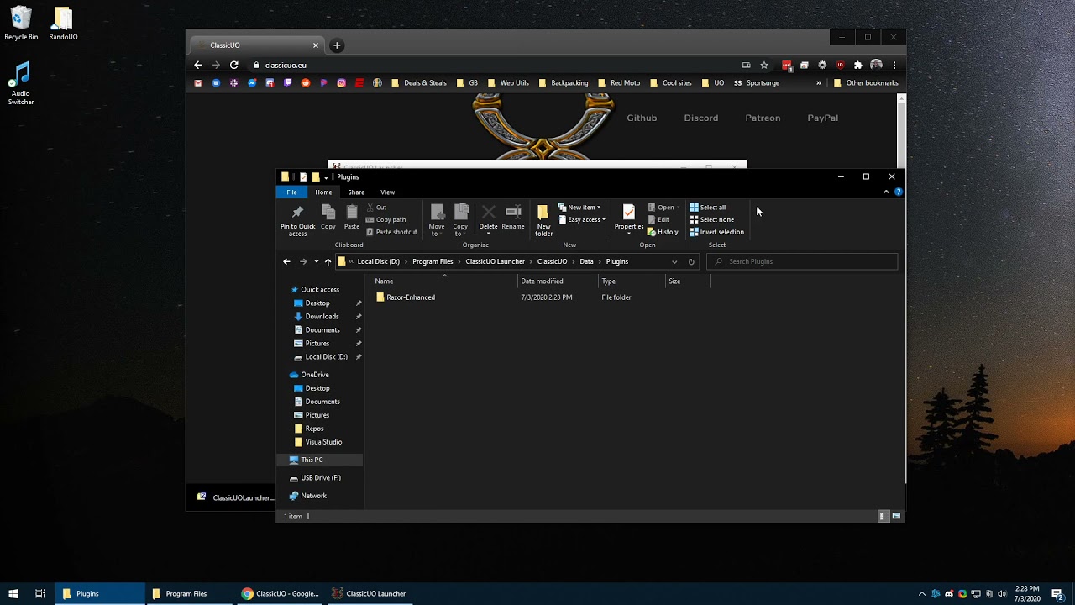Viewport: 1075px width, 605px height.
Task: Open the File tab in Explorer
Action: click(x=291, y=192)
